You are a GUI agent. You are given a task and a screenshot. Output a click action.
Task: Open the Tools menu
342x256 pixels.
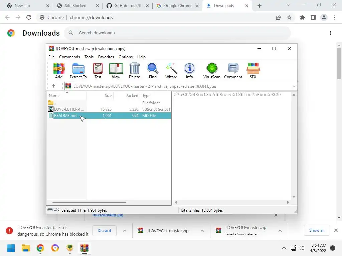[x=89, y=57]
